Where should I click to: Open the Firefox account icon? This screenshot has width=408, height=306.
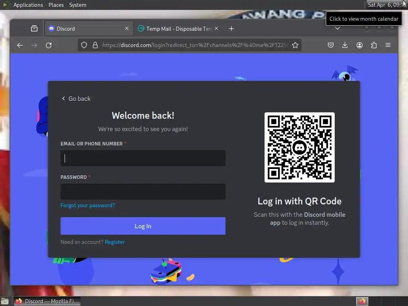(359, 45)
